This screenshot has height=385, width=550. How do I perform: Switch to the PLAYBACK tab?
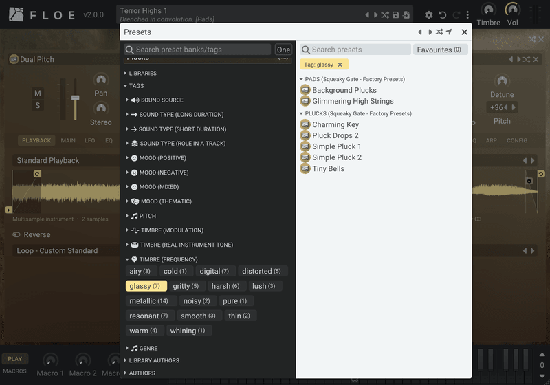tap(36, 140)
